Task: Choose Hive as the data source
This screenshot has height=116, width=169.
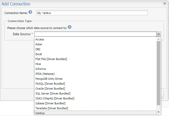Action: pyautogui.click(x=38, y=64)
